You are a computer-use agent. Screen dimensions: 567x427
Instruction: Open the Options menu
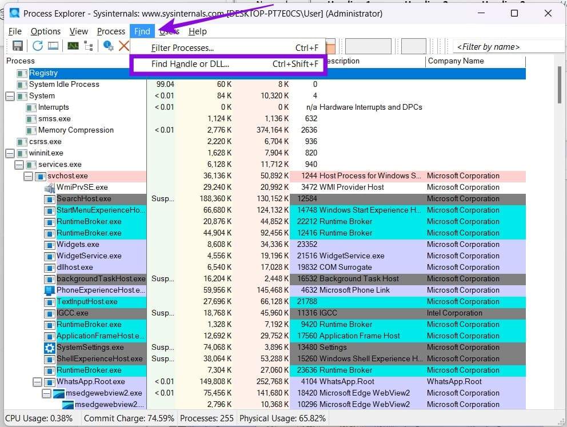[46, 31]
